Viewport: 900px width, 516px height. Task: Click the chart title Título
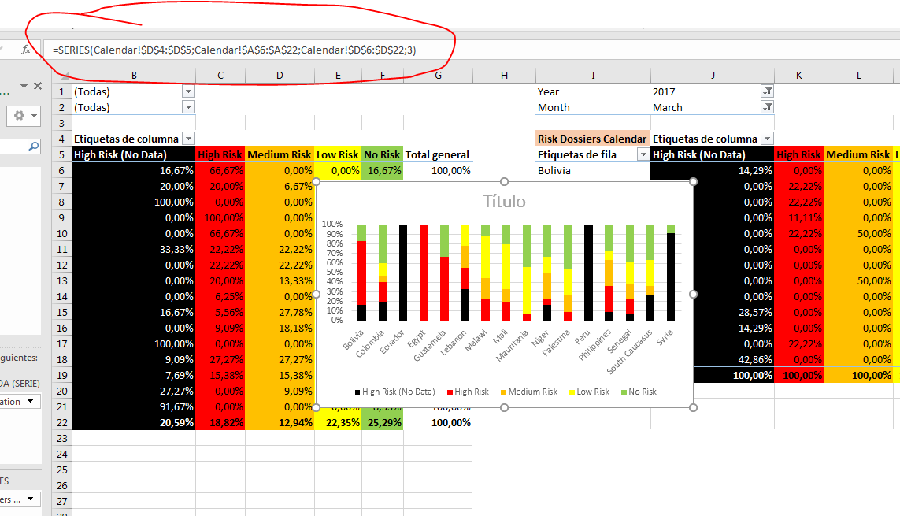[504, 202]
